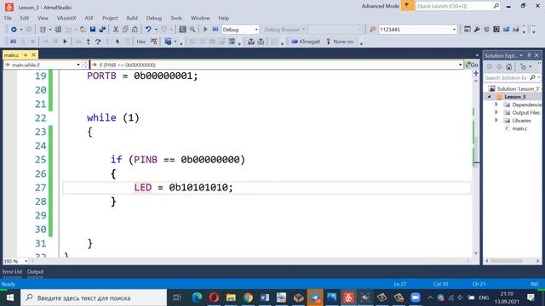Open the Tools menu
Image resolution: width=545 pixels, height=306 pixels.
[x=176, y=18]
